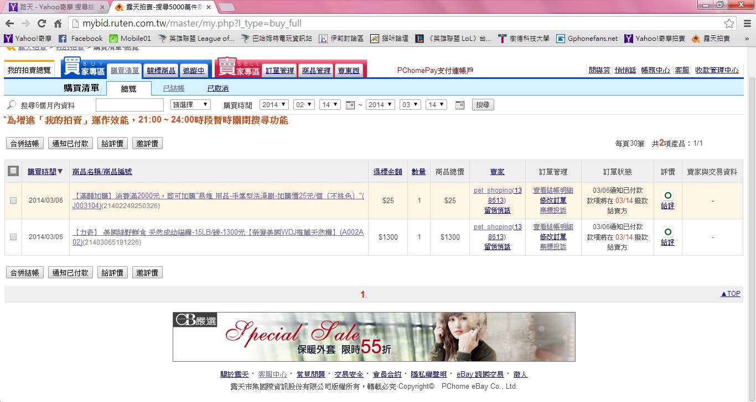Viewport: 756px width, 402px height.
Task: Open the 露天拍賣 bookmark
Action: (x=711, y=39)
